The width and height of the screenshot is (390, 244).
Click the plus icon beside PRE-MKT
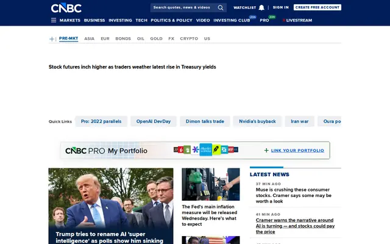[x=52, y=39]
